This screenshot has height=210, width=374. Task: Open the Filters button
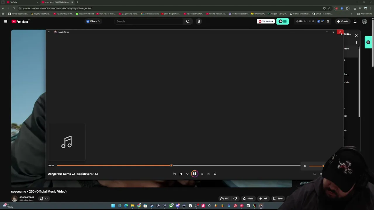[x=93, y=21]
